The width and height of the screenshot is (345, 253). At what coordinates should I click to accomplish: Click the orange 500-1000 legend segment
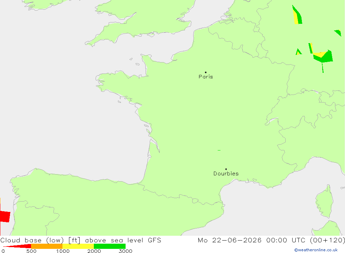pyautogui.click(x=47, y=246)
